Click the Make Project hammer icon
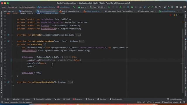This screenshot has height=105, width=187. pos(74,7)
